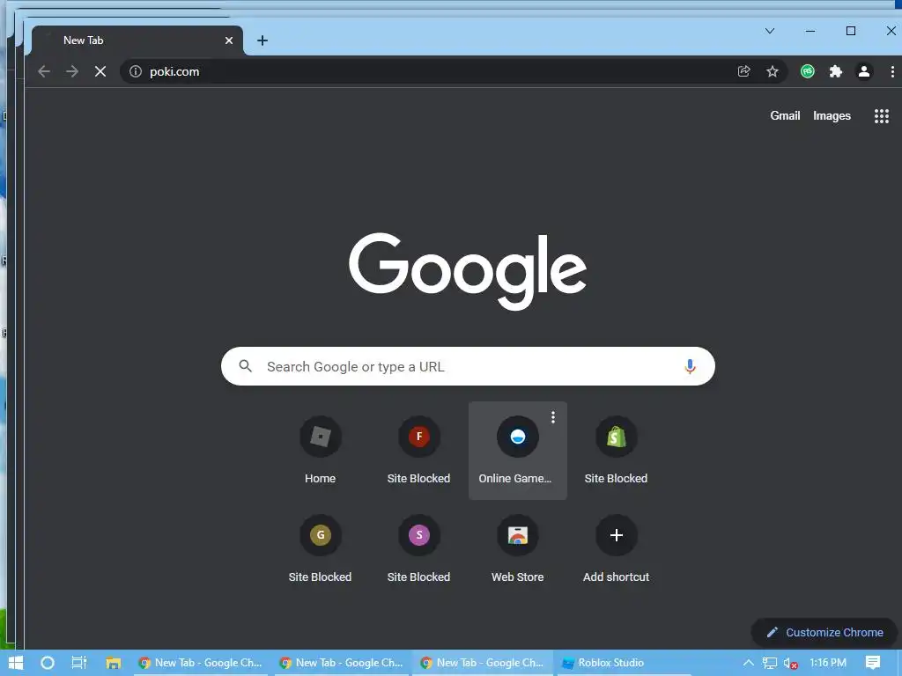This screenshot has width=902, height=676.
Task: Share this page from the address bar
Action: (743, 71)
